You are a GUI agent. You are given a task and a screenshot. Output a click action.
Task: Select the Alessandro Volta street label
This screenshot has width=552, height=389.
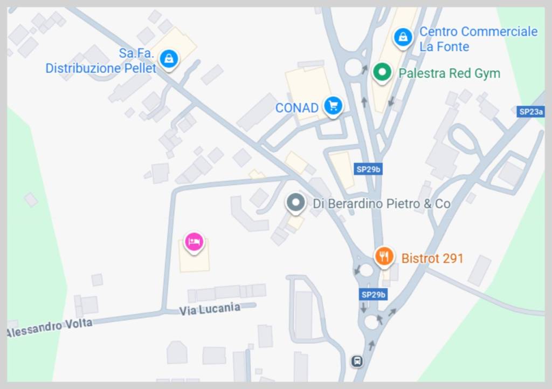pyautogui.click(x=49, y=327)
